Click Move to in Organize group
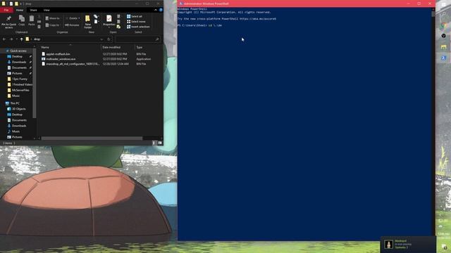The width and height of the screenshot is (451, 253). point(52,18)
